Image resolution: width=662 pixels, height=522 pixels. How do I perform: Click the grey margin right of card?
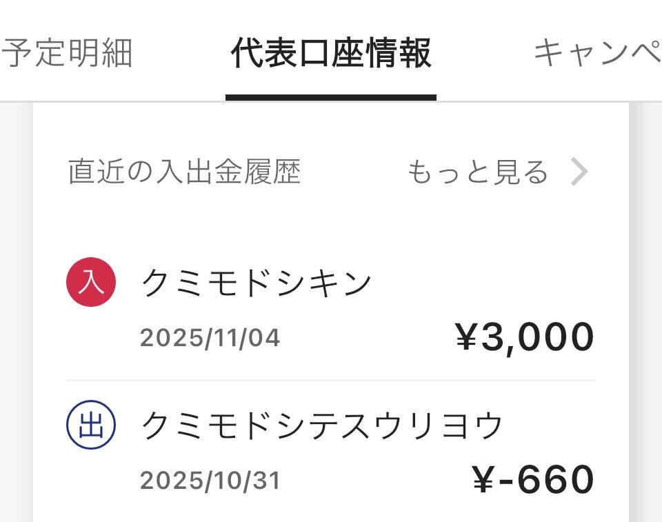point(645,310)
